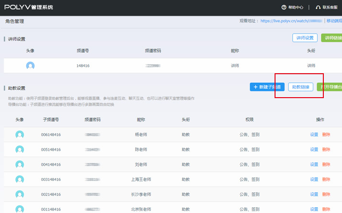Open the director console via 打开导播台
The width and height of the screenshot is (342, 213).
coord(330,87)
